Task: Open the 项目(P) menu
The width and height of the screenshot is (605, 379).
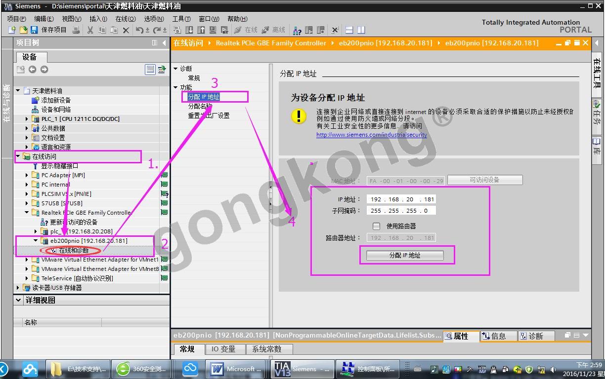Action: pos(17,19)
